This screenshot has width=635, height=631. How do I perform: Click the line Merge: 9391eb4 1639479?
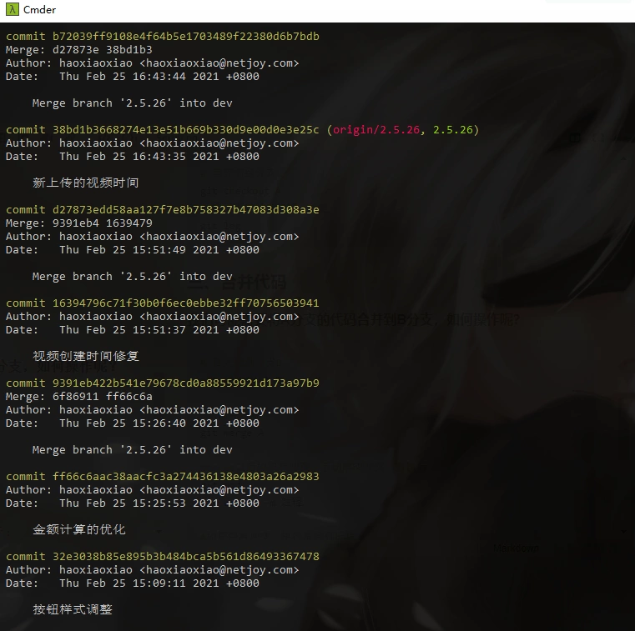tap(79, 223)
